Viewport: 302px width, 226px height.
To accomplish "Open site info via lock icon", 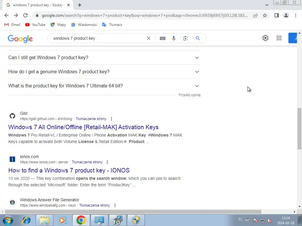I will coord(37,15).
